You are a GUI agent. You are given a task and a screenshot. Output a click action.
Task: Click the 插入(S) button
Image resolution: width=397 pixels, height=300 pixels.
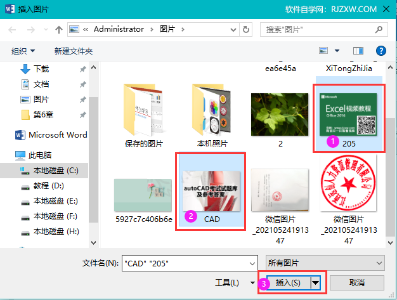tap(288, 282)
